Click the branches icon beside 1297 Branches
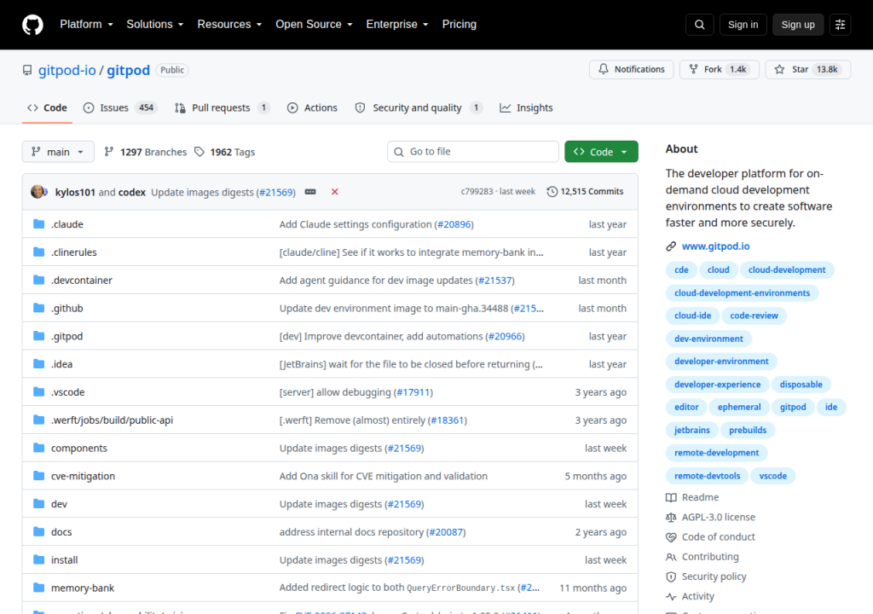 point(109,152)
